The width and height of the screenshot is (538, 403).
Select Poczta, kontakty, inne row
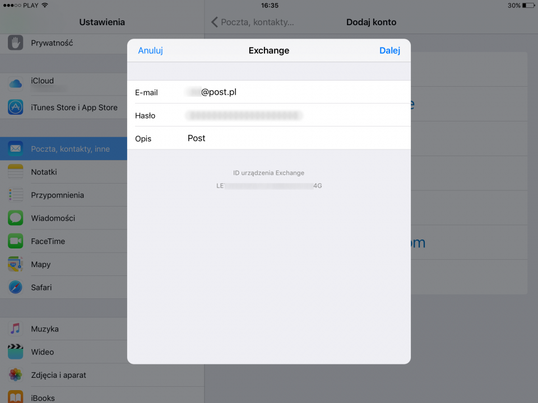click(63, 148)
